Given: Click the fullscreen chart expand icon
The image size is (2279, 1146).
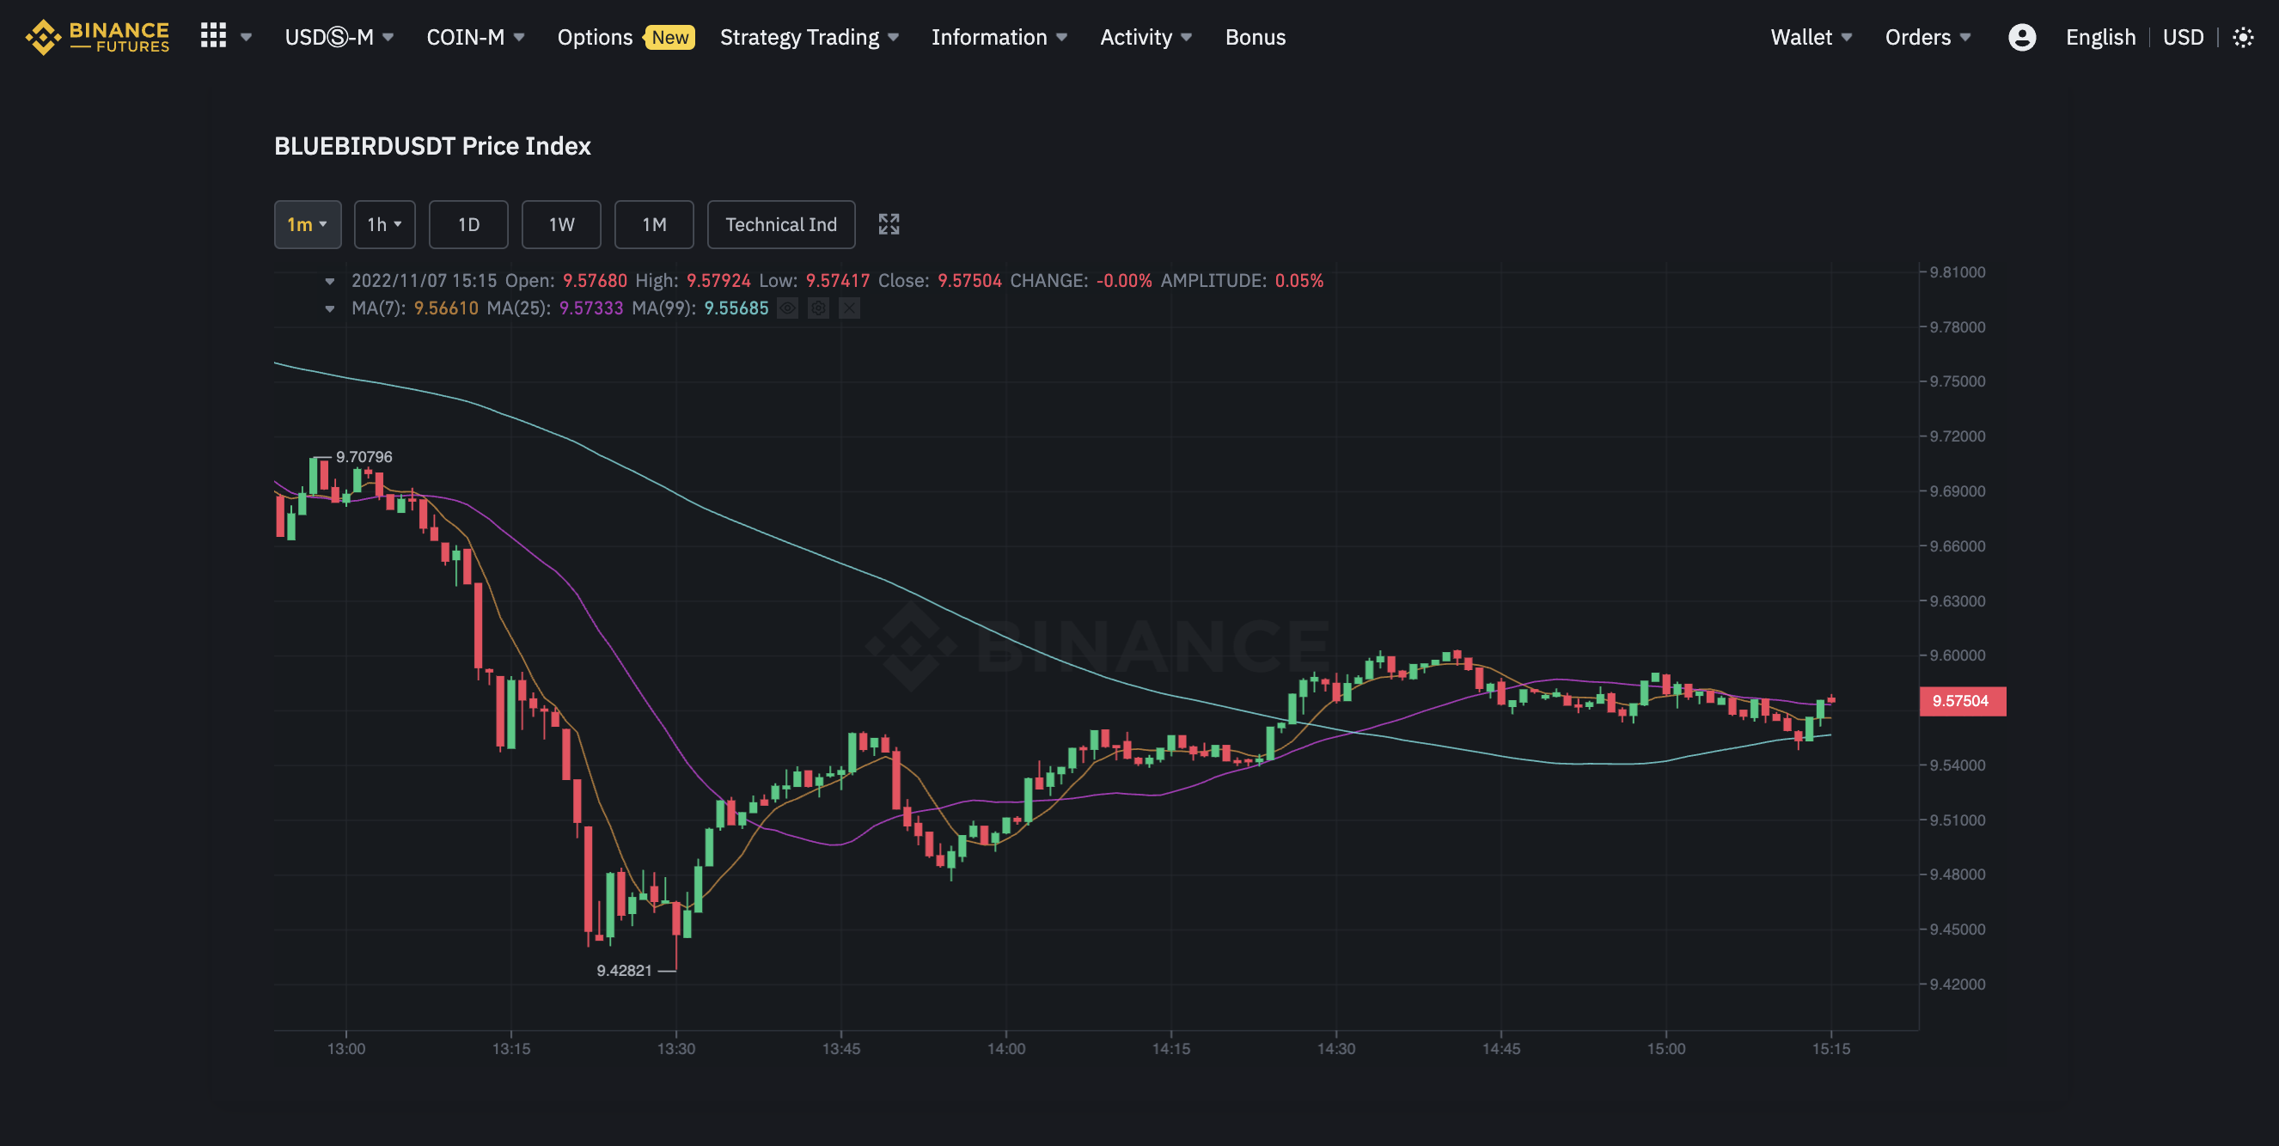Looking at the screenshot, I should click(x=889, y=224).
